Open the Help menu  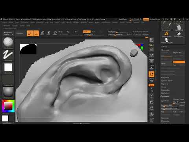click(x=28, y=26)
